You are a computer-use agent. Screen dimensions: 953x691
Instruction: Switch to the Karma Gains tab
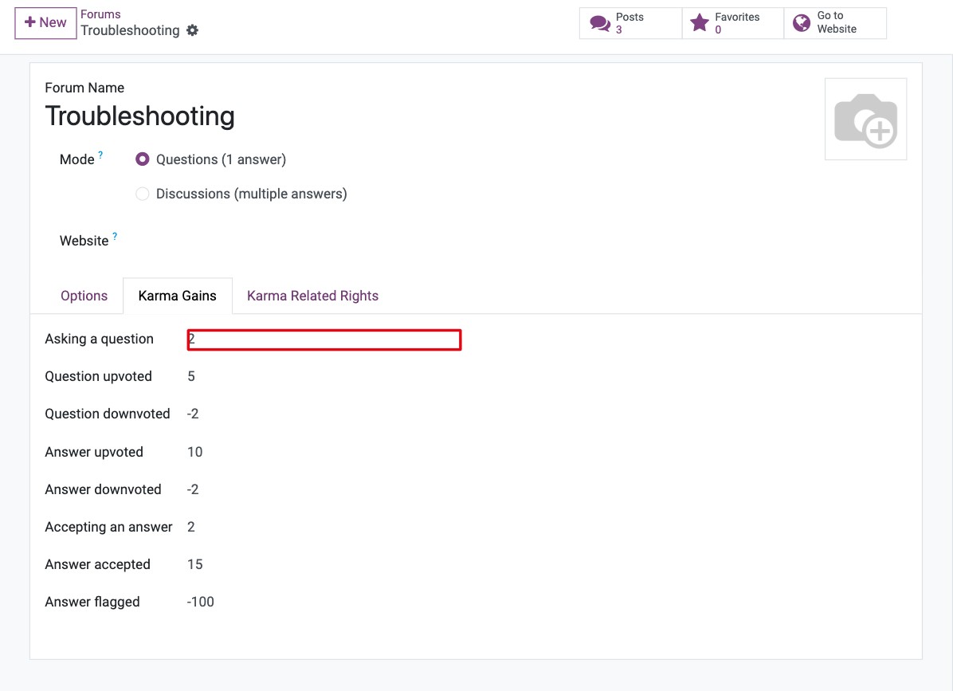tap(178, 296)
